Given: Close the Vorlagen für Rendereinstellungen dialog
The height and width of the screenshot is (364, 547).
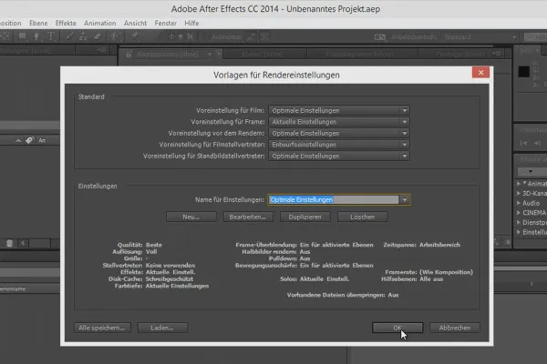Looking at the screenshot, I should click(x=480, y=73).
